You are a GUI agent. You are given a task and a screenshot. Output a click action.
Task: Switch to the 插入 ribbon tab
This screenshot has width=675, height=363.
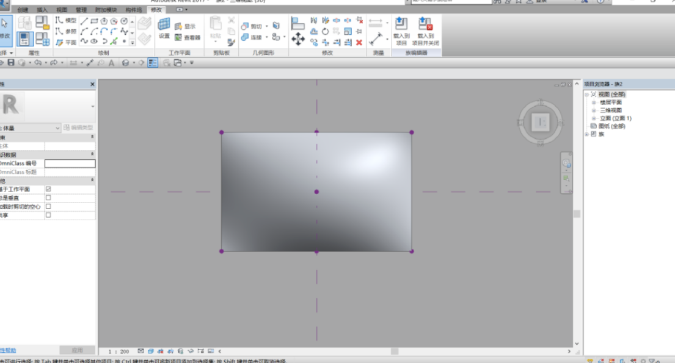42,10
